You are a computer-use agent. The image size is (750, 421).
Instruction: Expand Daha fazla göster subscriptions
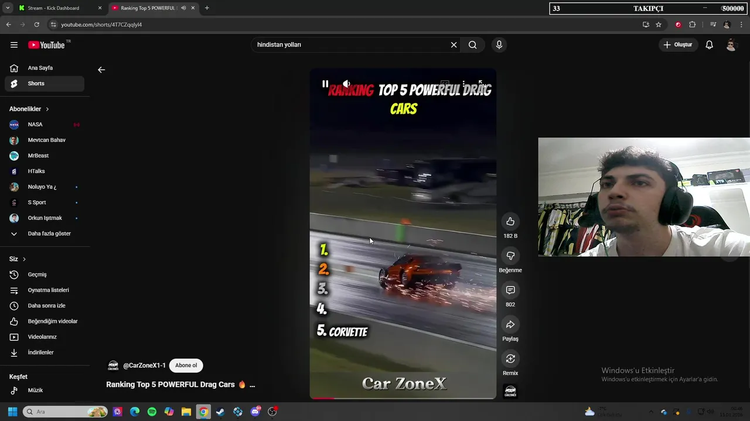(45, 234)
